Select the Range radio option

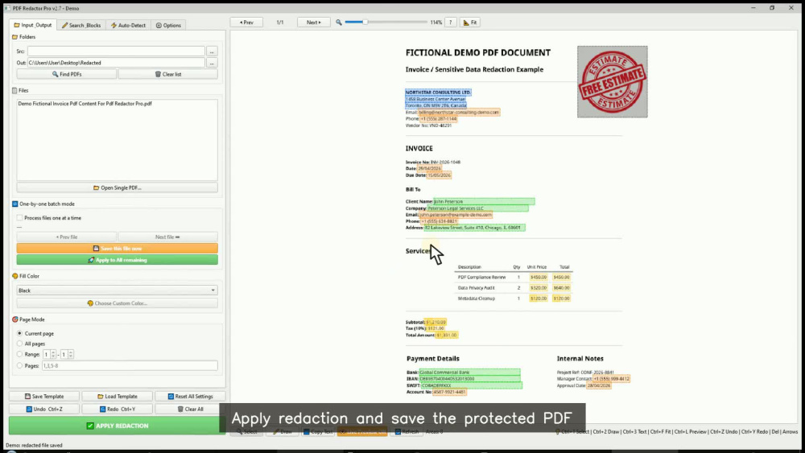20,354
